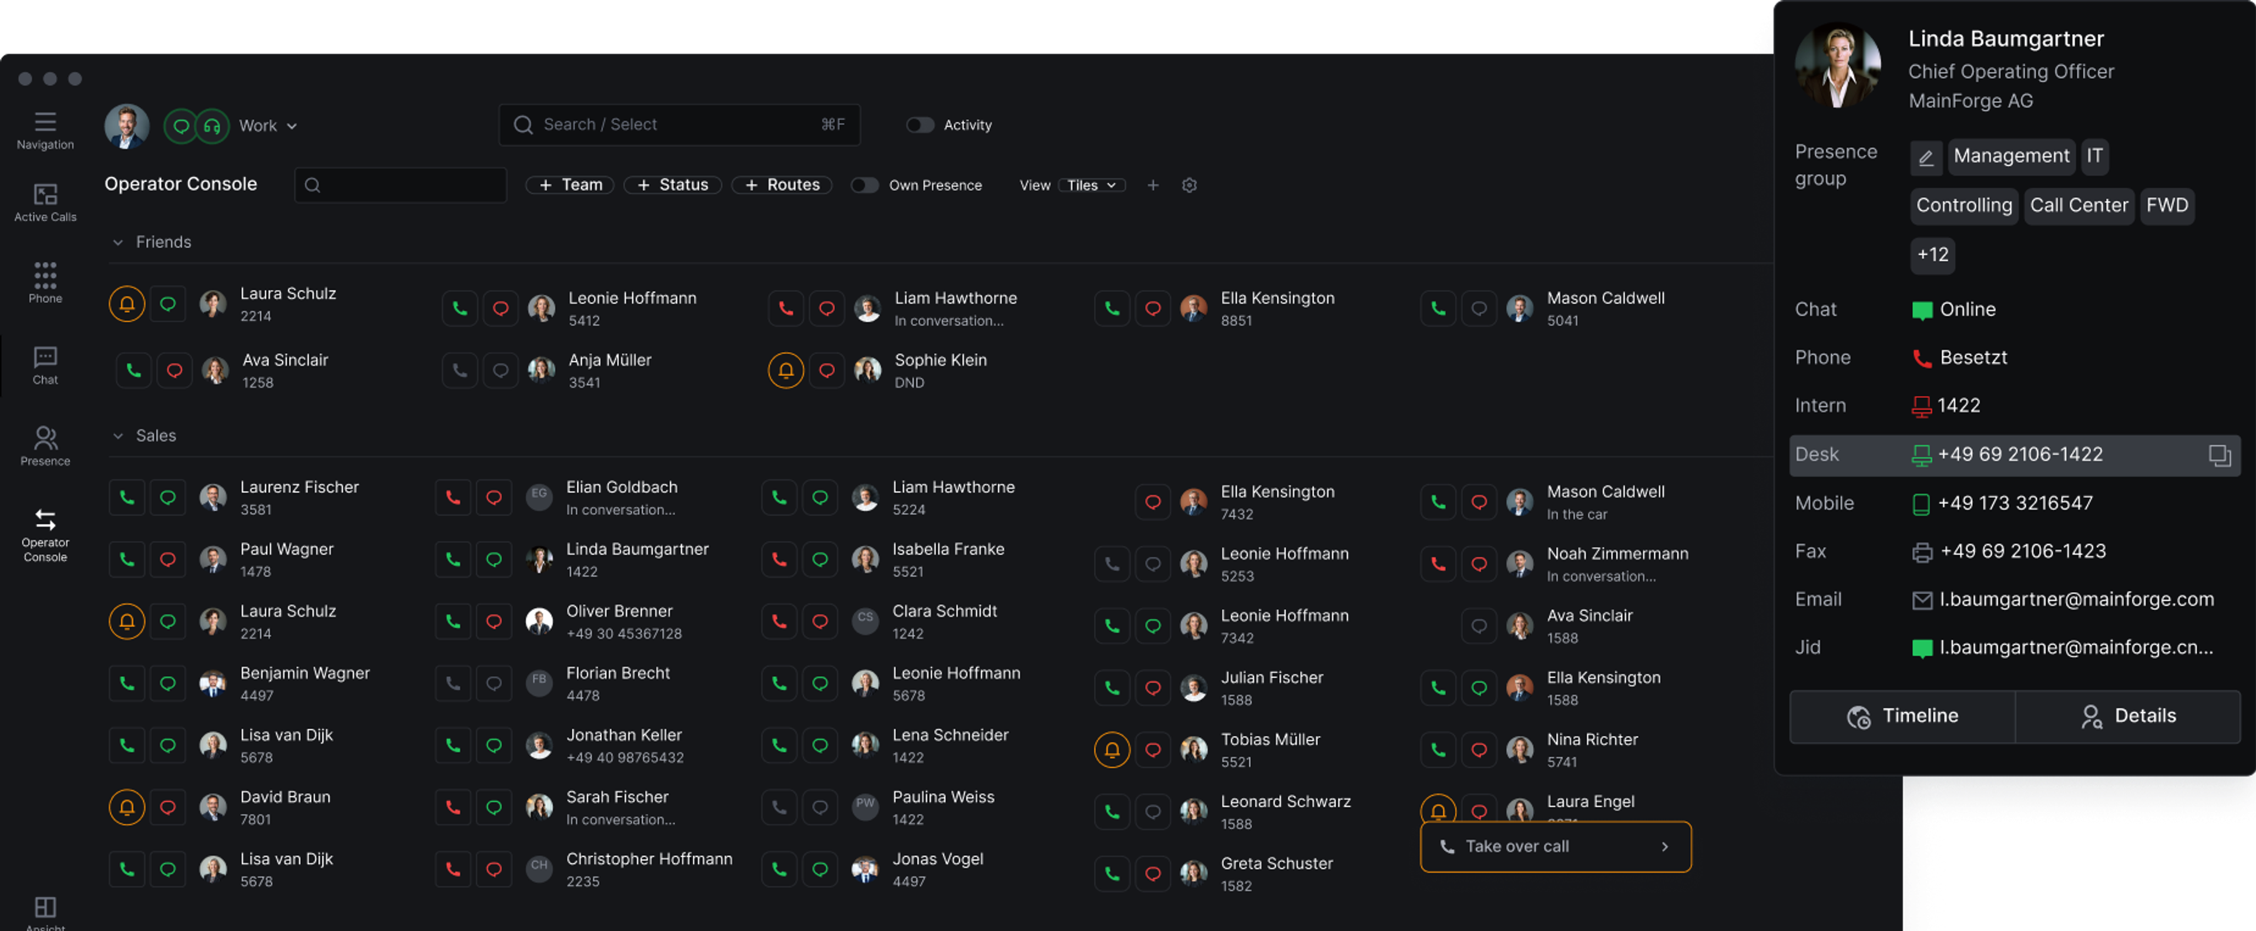2256x931 pixels.
Task: Switch to the Details tab
Action: (x=2127, y=716)
